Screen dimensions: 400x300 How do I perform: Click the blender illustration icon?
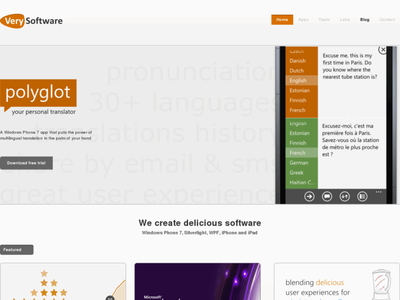pyautogui.click(x=381, y=284)
